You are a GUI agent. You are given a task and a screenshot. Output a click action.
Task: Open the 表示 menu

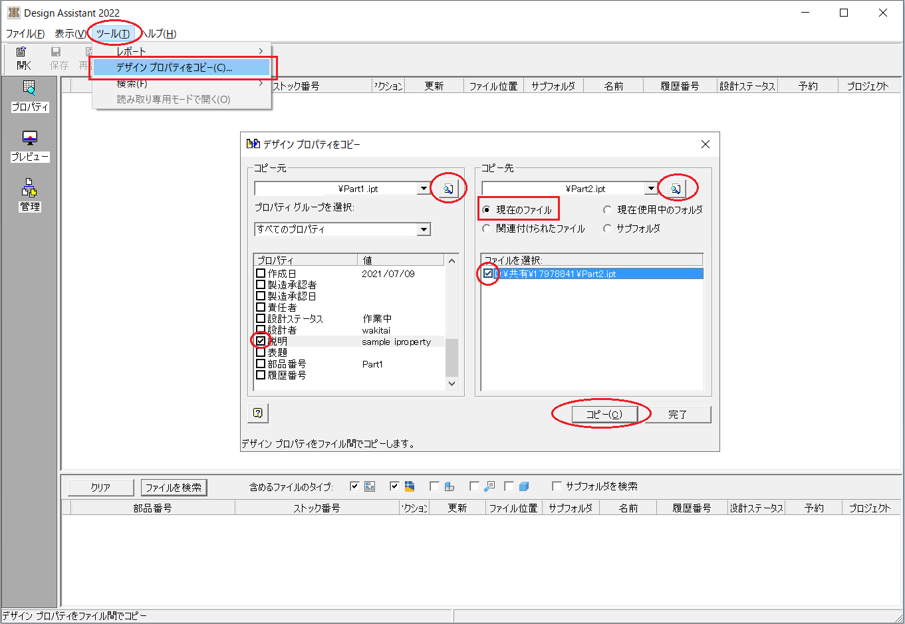point(70,33)
